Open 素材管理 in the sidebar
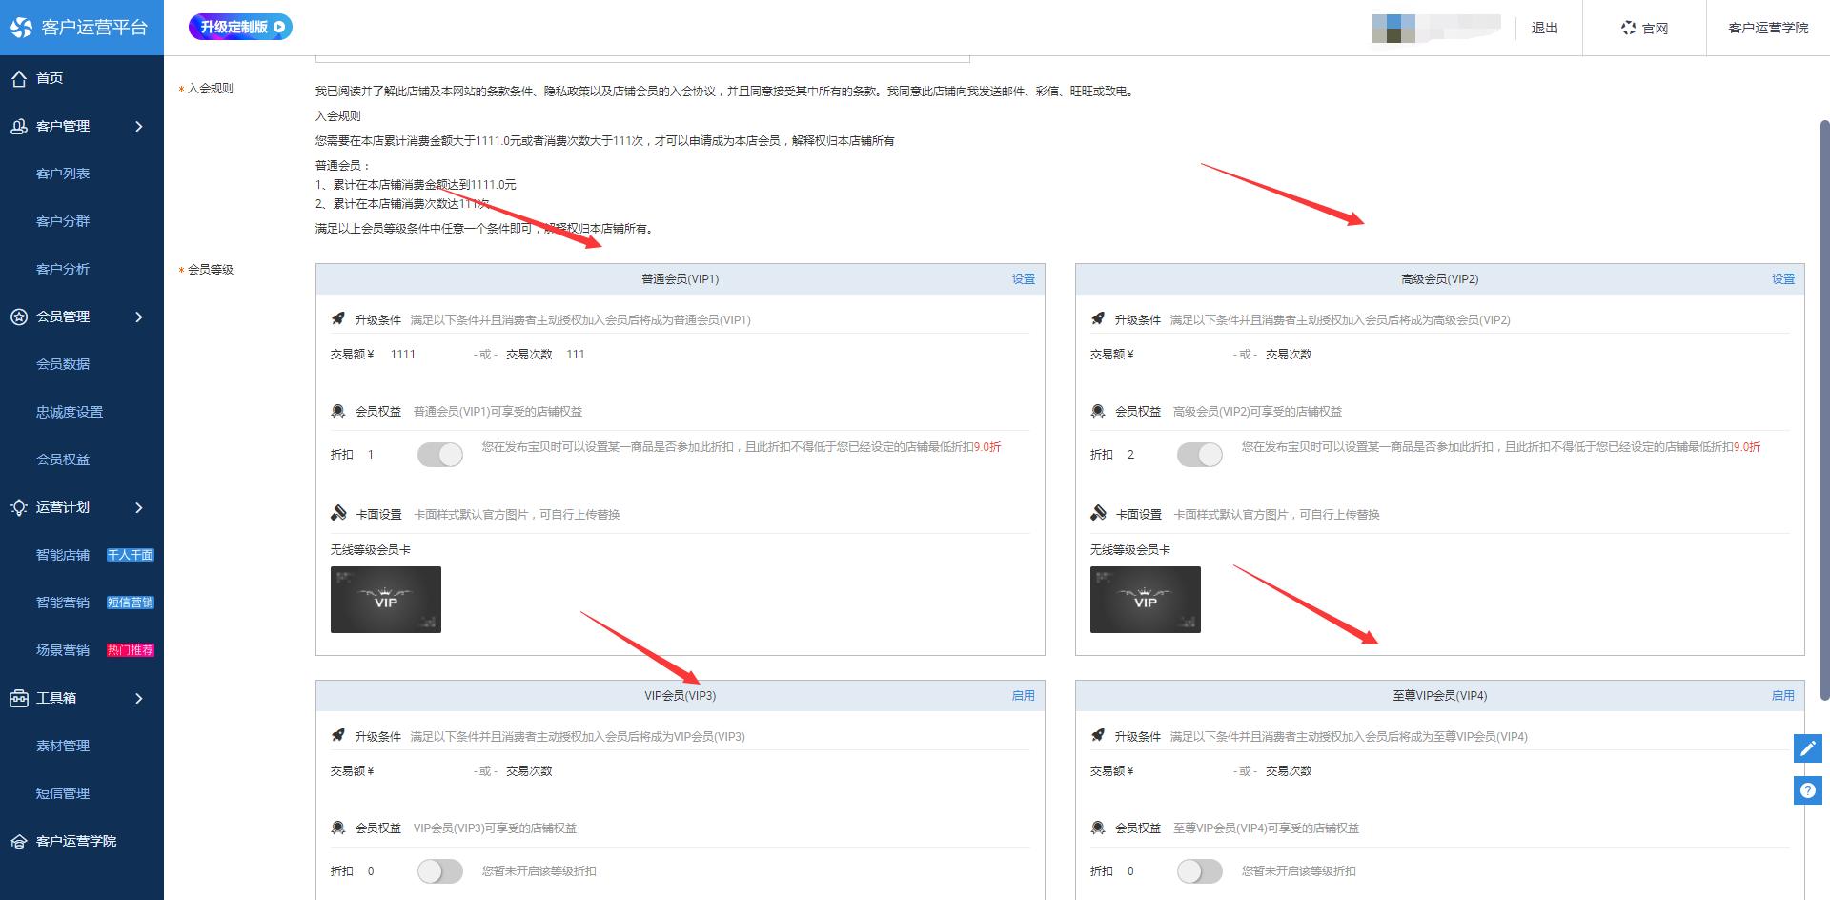Image resolution: width=1830 pixels, height=900 pixels. coord(63,746)
